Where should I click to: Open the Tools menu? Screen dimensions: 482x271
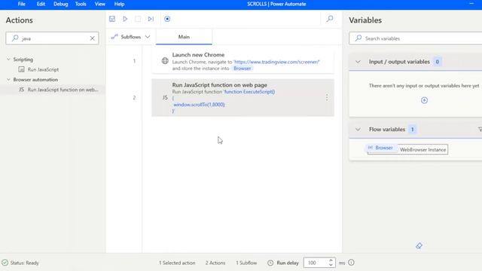[81, 4]
